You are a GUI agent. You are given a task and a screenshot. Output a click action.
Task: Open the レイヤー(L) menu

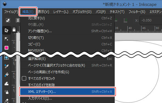coord(61,12)
